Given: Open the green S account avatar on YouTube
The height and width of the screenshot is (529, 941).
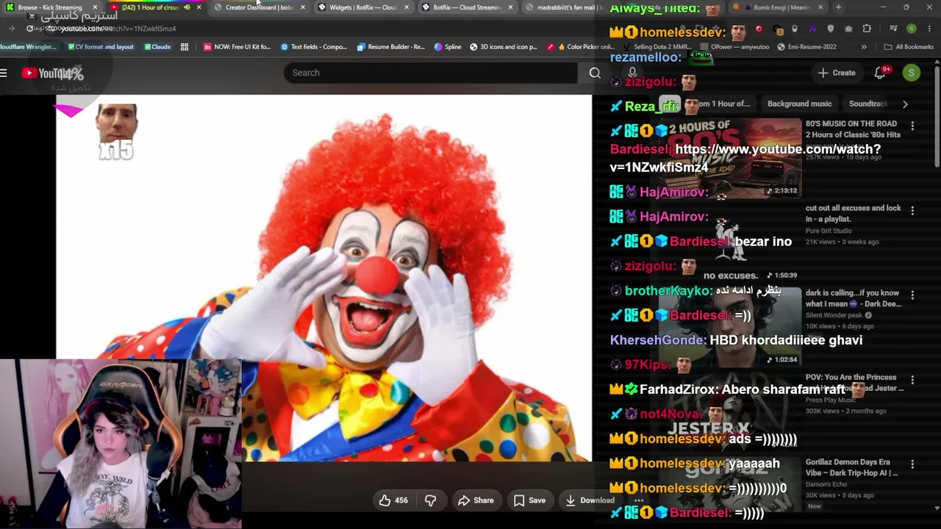Looking at the screenshot, I should [x=912, y=73].
